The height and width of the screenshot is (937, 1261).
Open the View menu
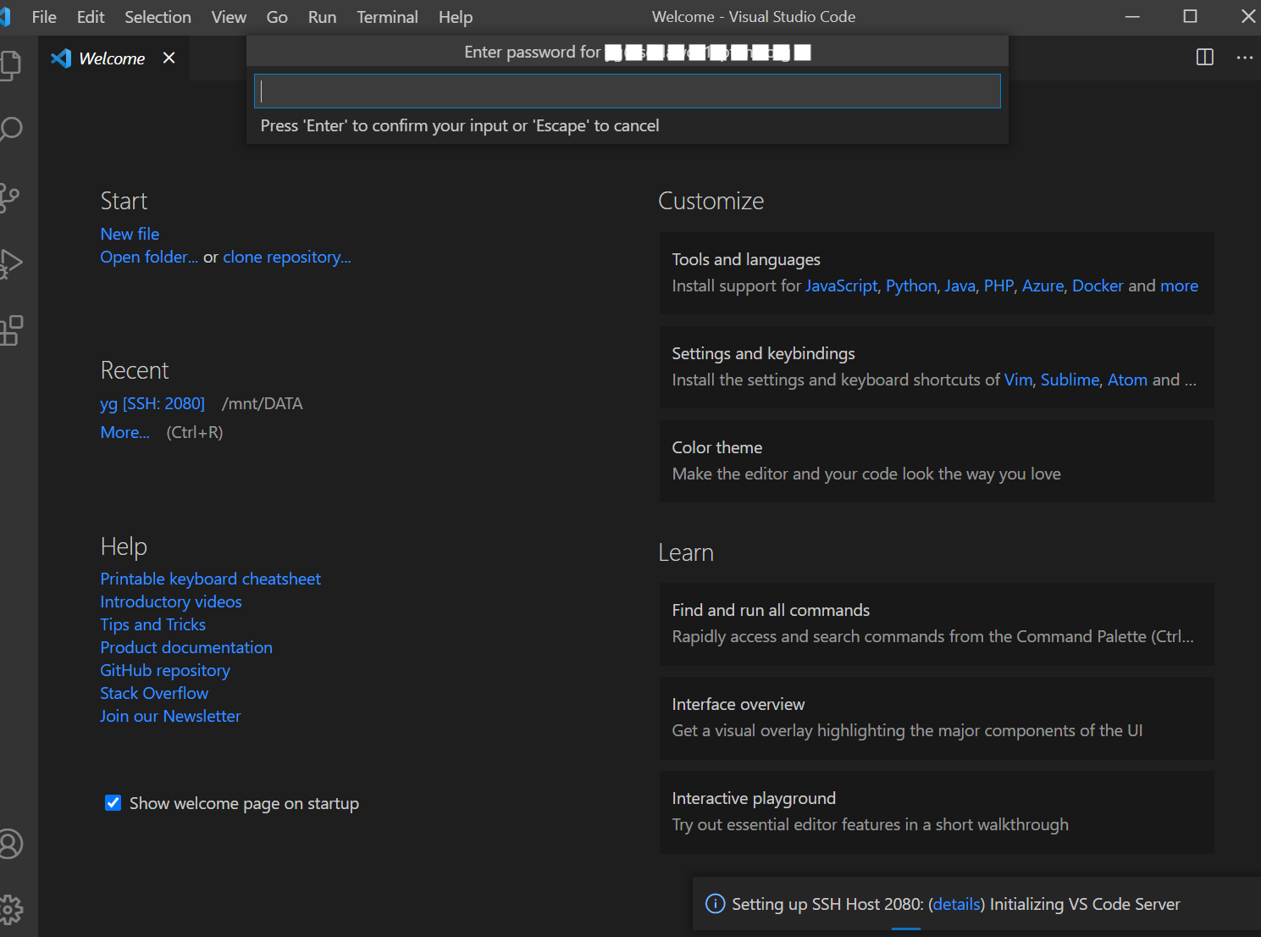pyautogui.click(x=229, y=17)
